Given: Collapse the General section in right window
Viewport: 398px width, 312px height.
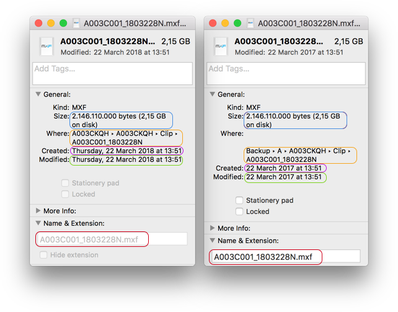Looking at the screenshot, I should click(213, 94).
